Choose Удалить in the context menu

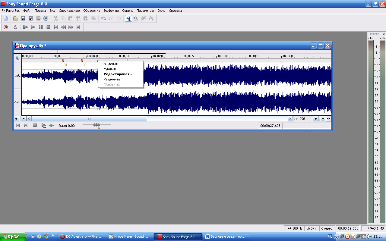click(x=121, y=69)
